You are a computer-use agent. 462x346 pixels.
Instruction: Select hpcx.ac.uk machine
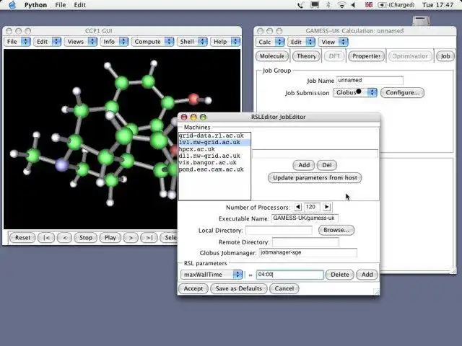click(214, 149)
